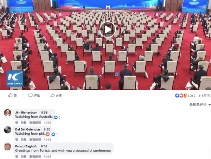211x159 pixels.
Task: Open the 318 comments count link
Action: 205,96
